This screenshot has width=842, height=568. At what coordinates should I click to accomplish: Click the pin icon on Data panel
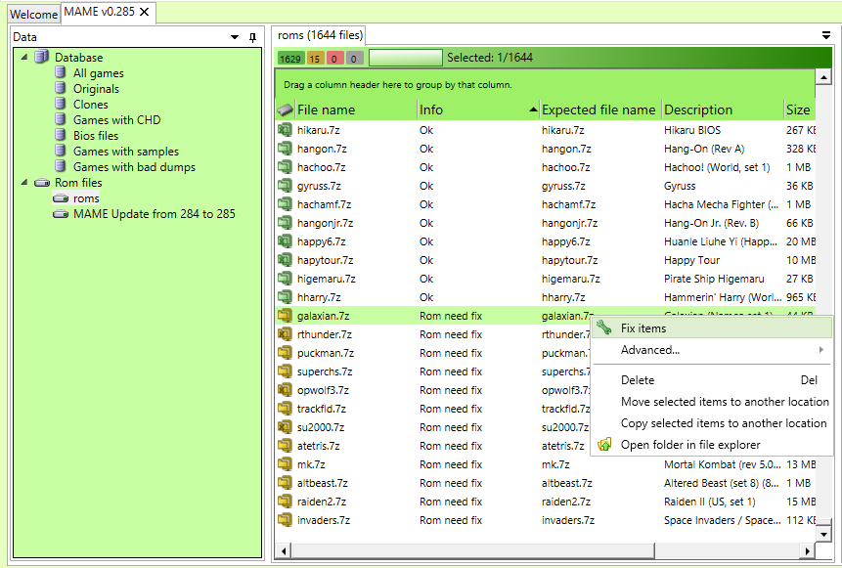pyautogui.click(x=252, y=37)
